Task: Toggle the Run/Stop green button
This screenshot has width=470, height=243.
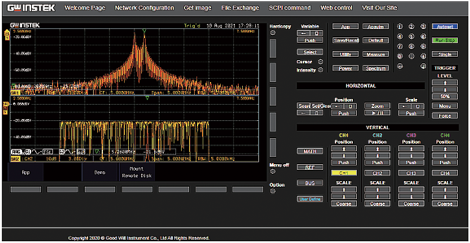Action: coord(444,40)
